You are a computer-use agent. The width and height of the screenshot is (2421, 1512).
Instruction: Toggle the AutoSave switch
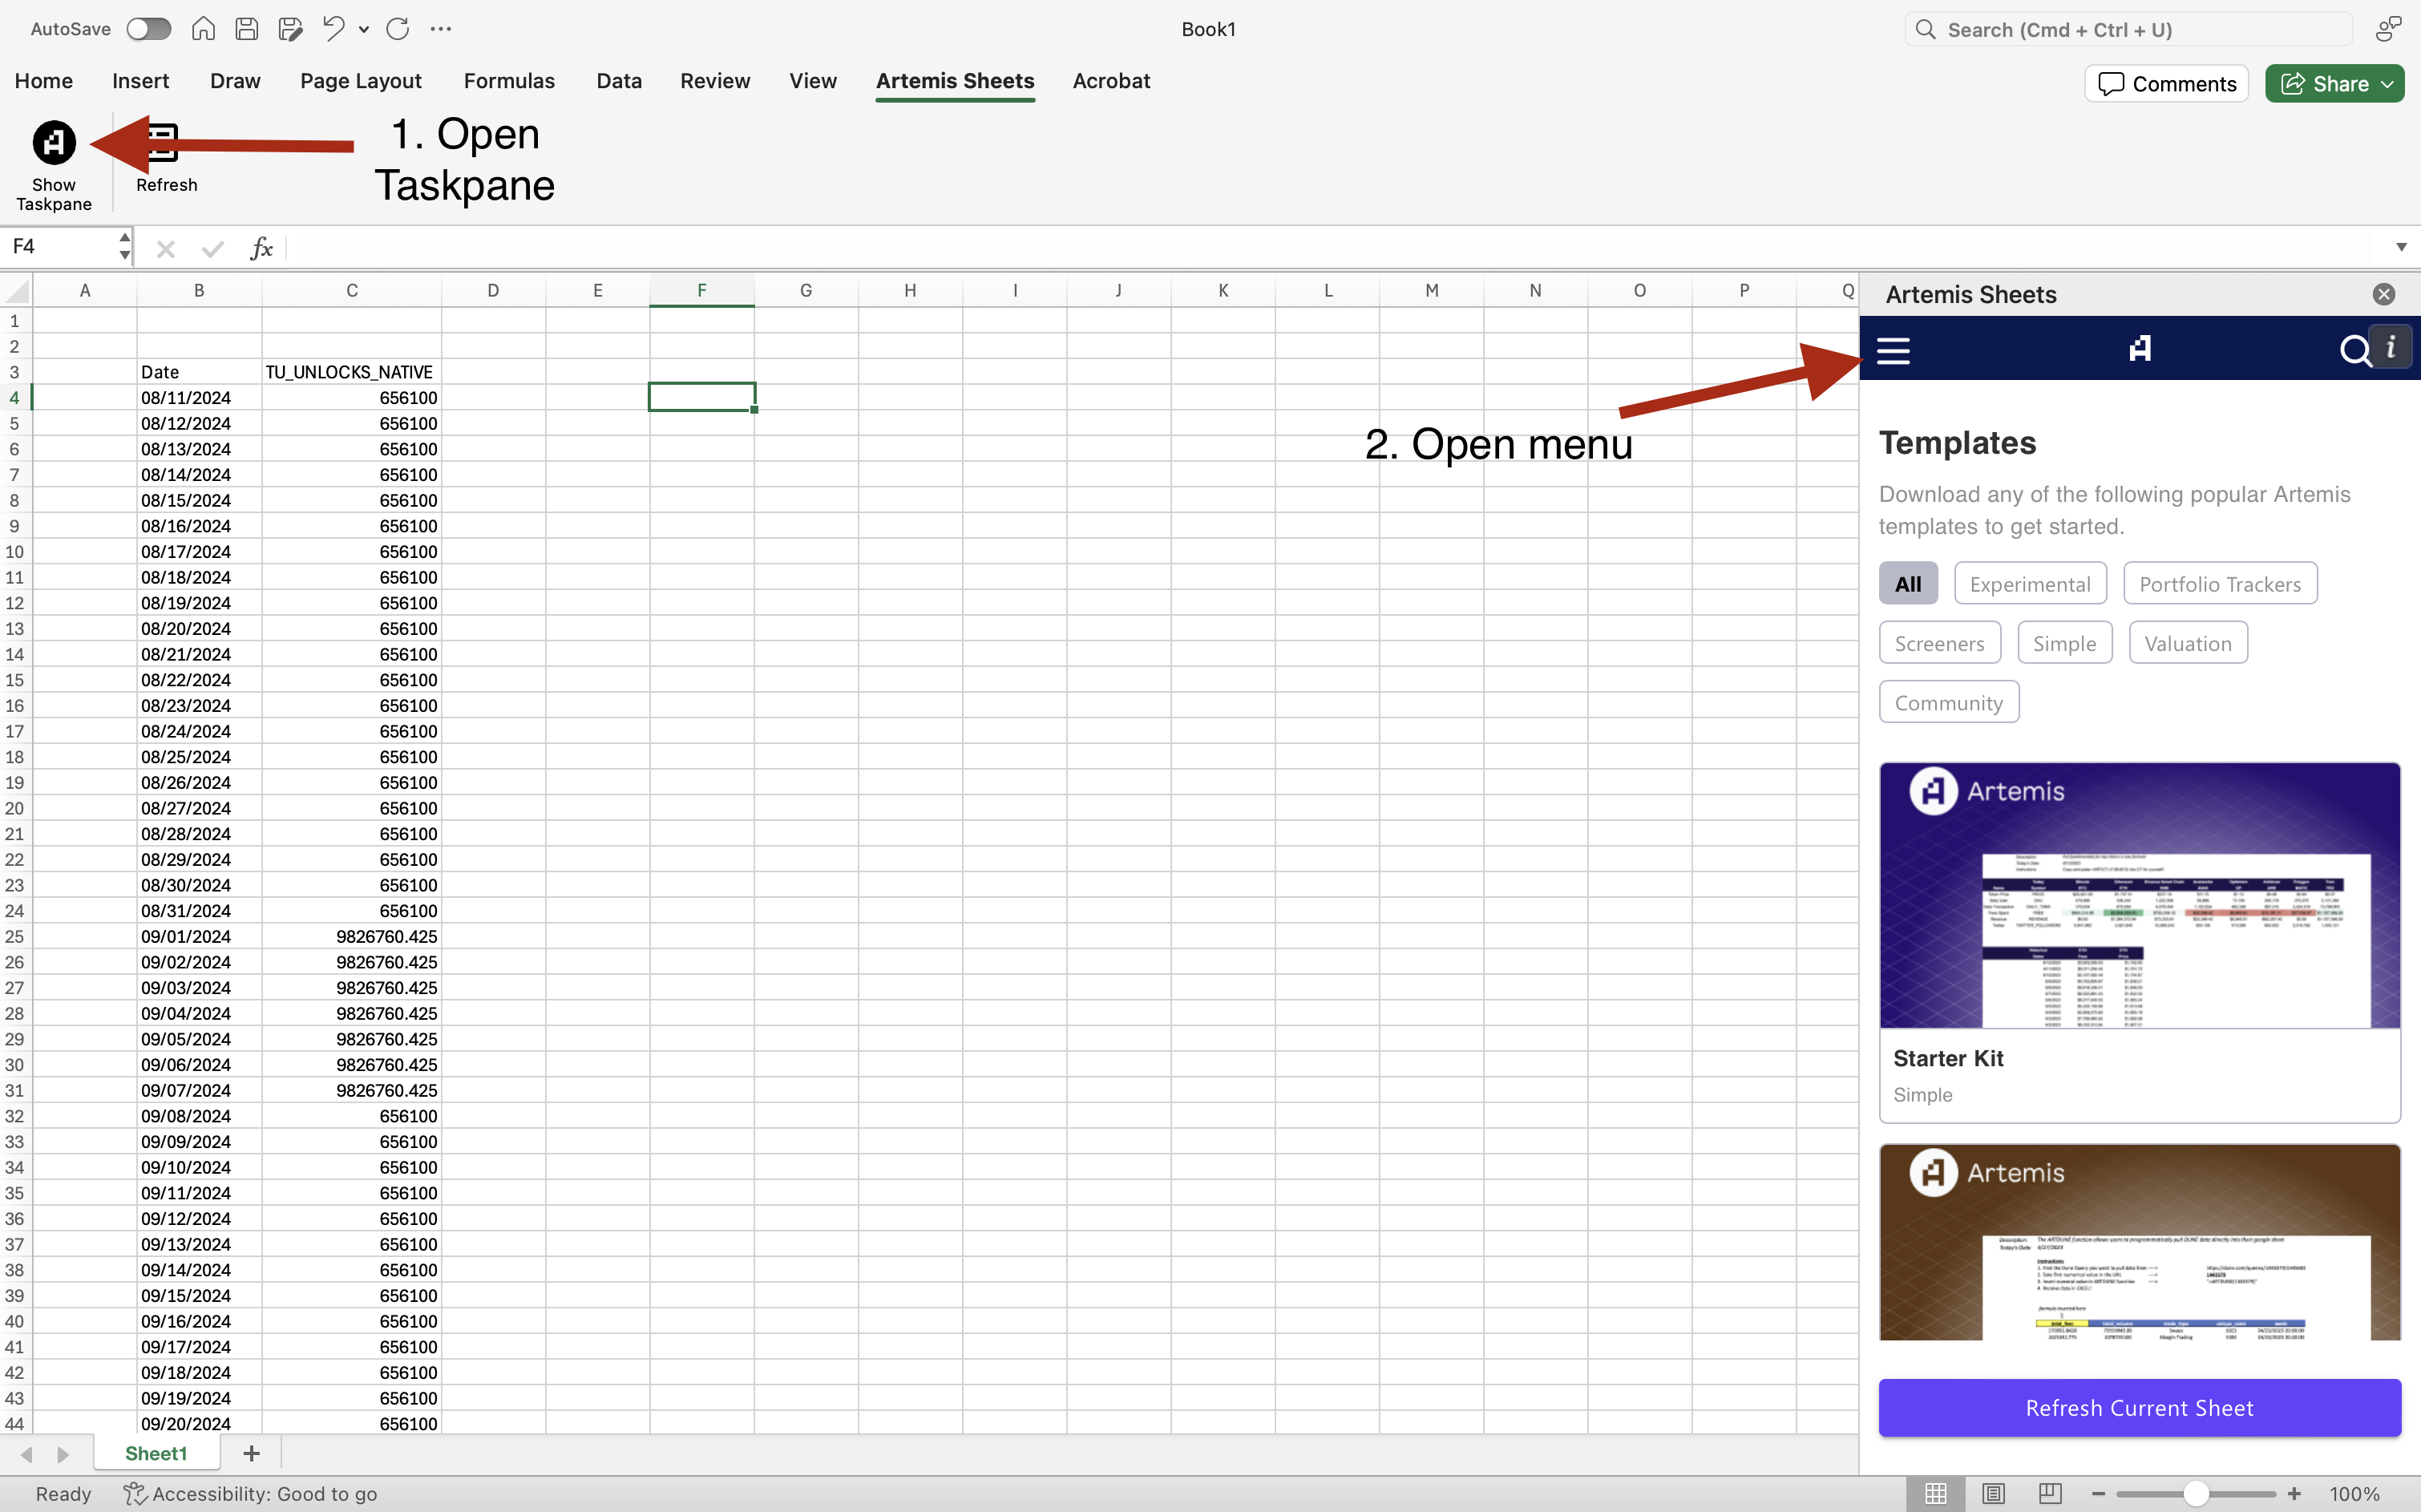[149, 29]
